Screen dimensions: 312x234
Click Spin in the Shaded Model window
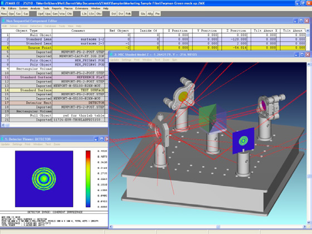pyautogui.click(x=174, y=60)
